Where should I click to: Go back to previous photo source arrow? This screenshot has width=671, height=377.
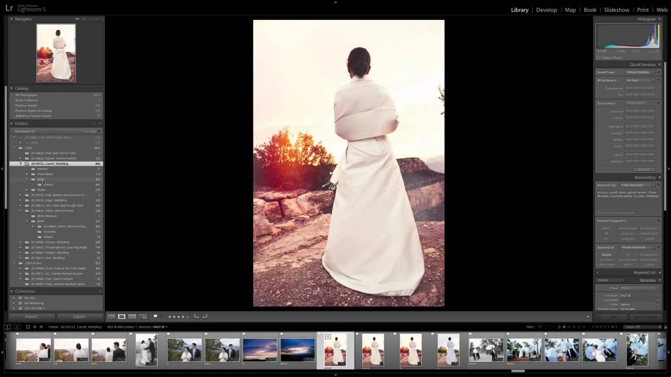[35, 327]
